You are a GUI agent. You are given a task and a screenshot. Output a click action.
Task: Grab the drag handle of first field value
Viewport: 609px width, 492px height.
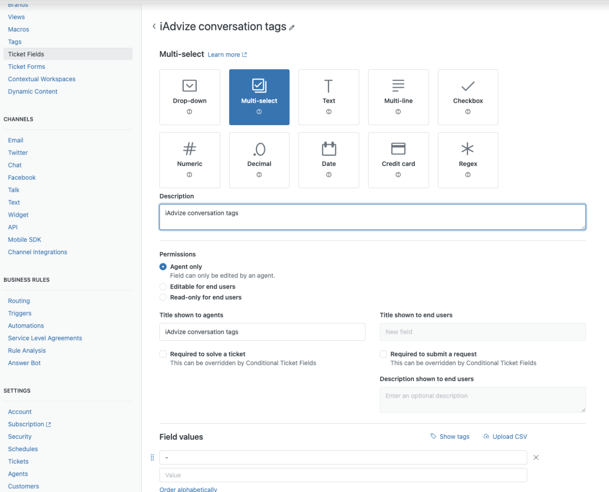tap(152, 458)
